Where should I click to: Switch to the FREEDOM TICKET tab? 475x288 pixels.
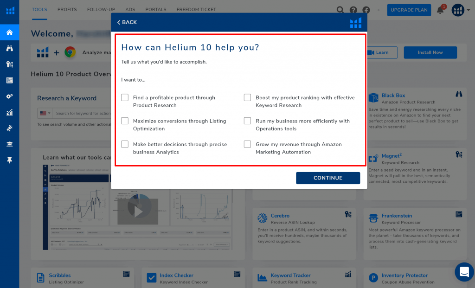(196, 10)
